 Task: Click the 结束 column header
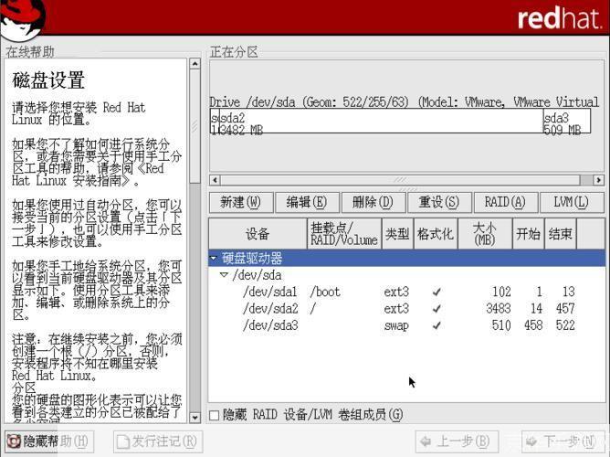coord(561,234)
